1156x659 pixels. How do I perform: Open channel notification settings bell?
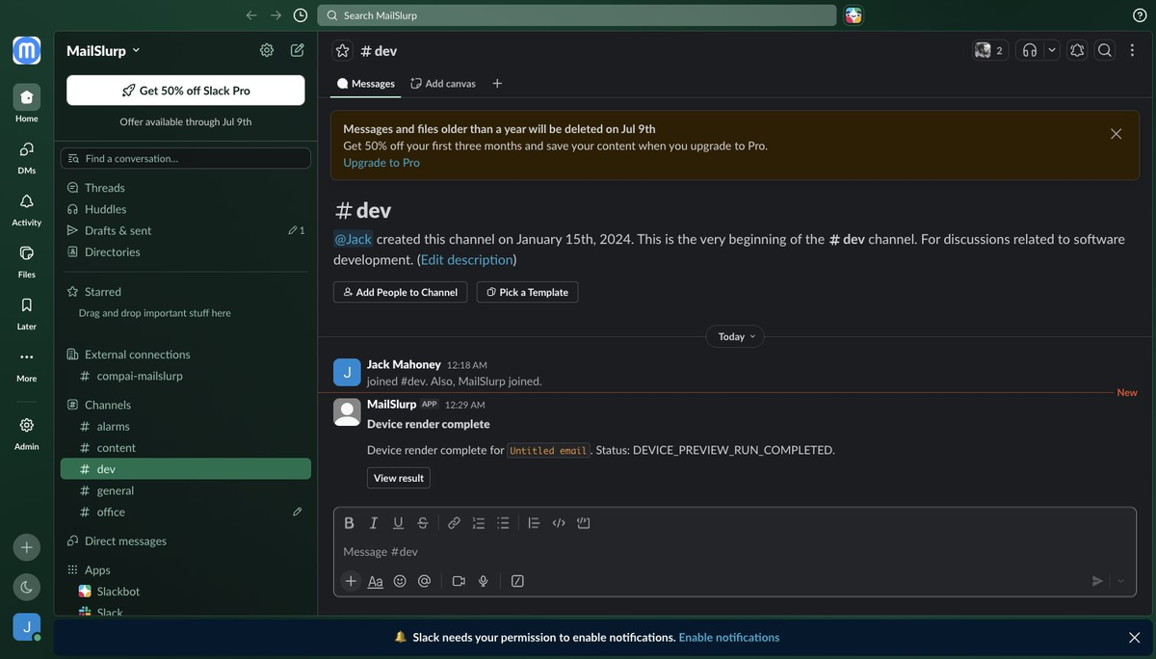(1078, 50)
